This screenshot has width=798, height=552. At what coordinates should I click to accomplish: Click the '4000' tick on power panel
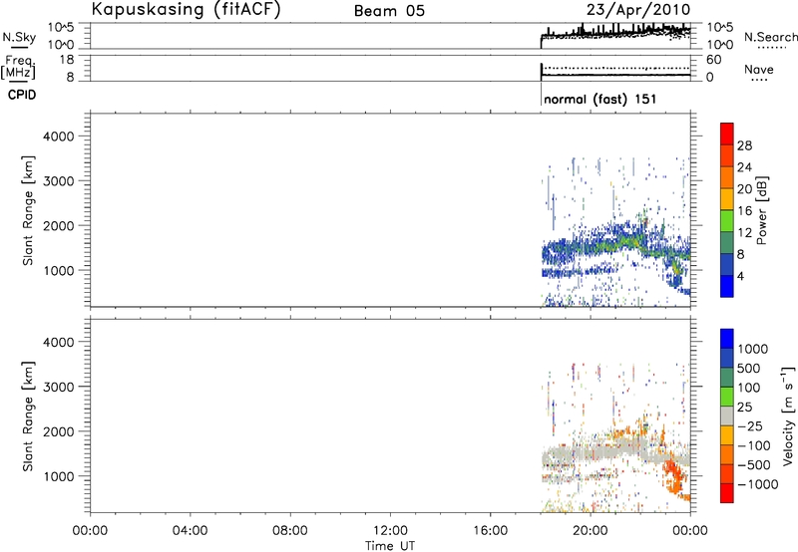[59, 137]
